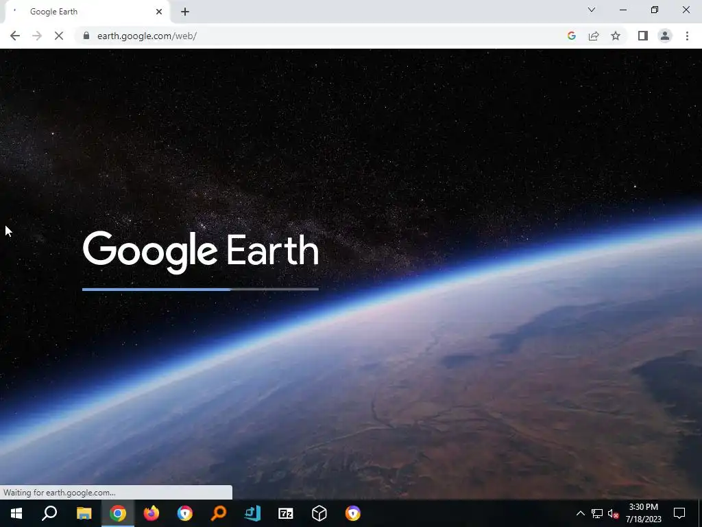The width and height of the screenshot is (702, 527).
Task: Click the muted volume tray icon
Action: 613,513
